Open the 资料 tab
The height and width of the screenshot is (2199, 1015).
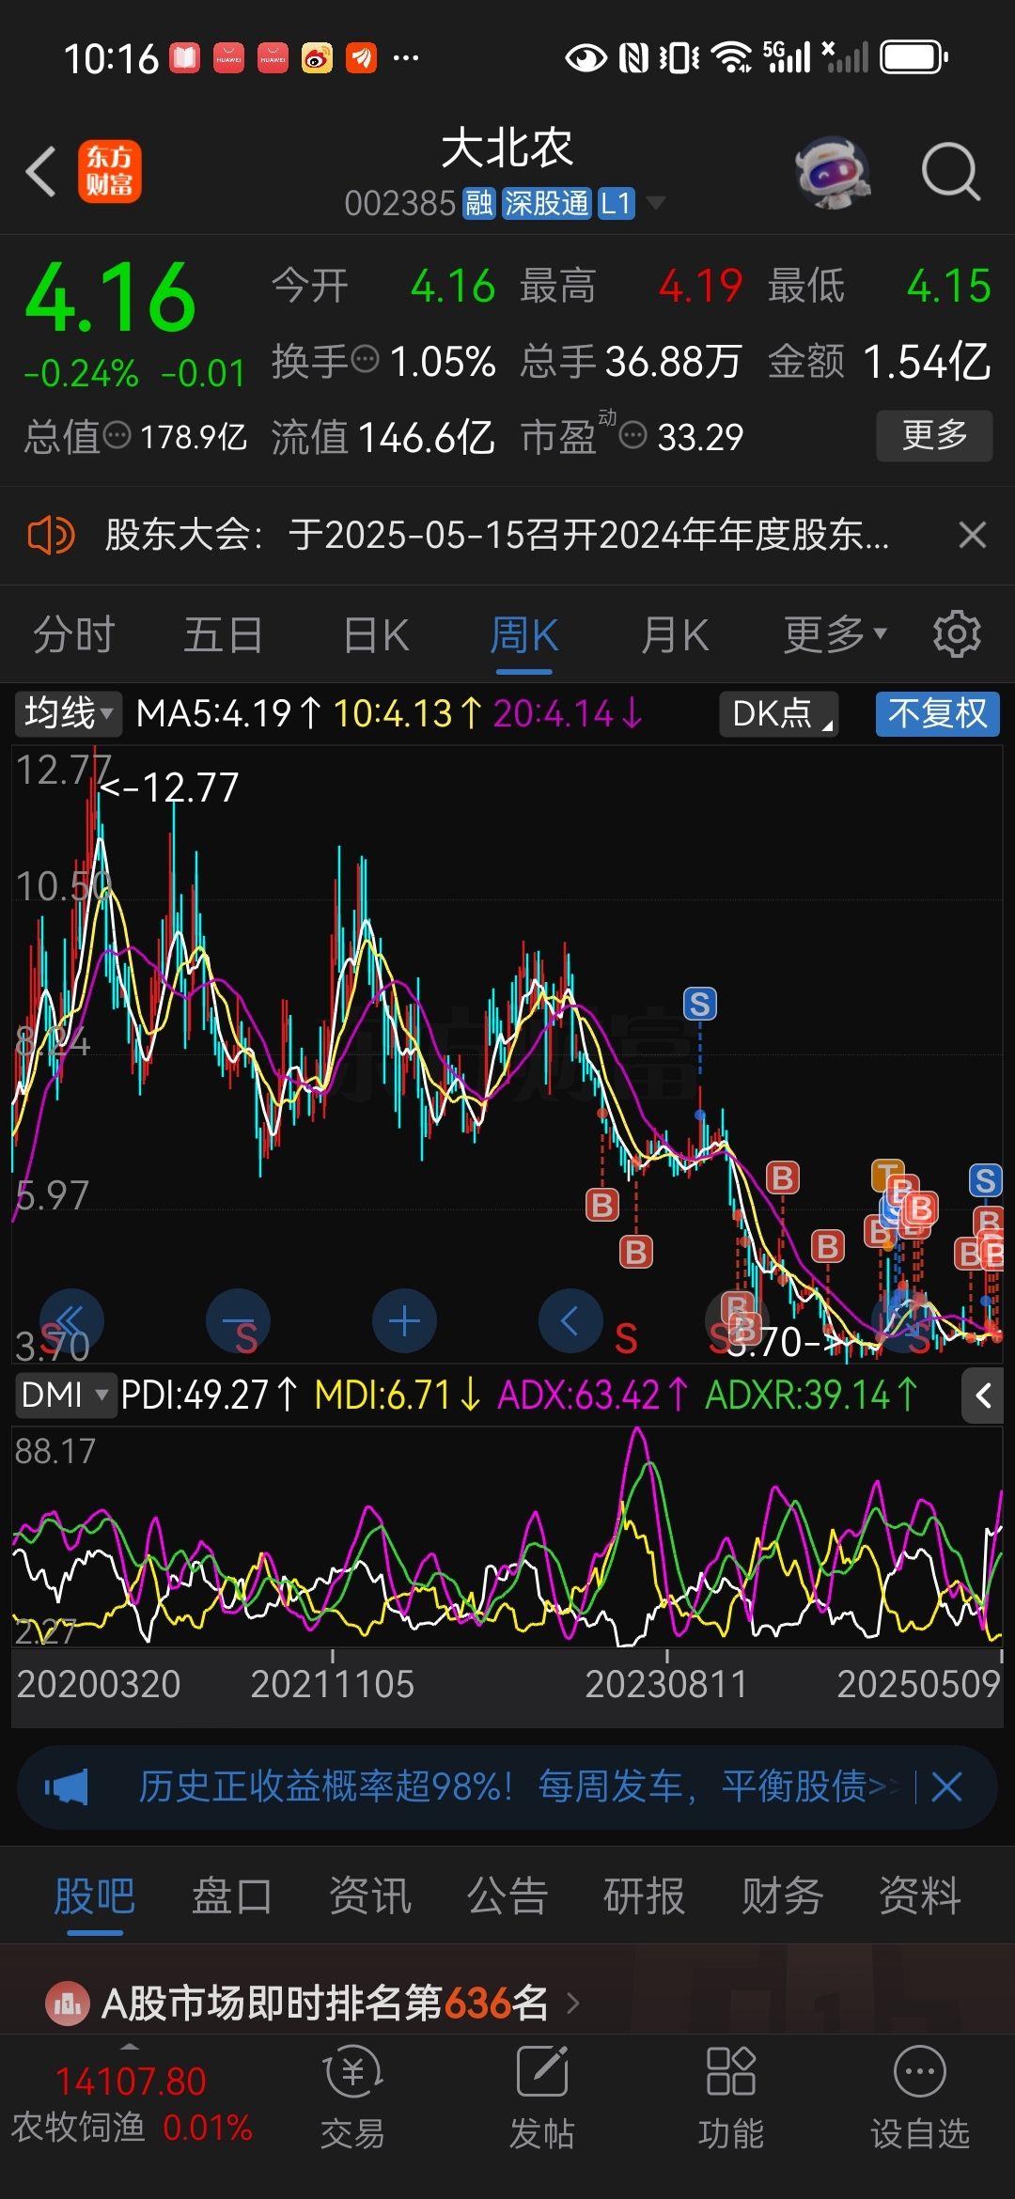[920, 1896]
